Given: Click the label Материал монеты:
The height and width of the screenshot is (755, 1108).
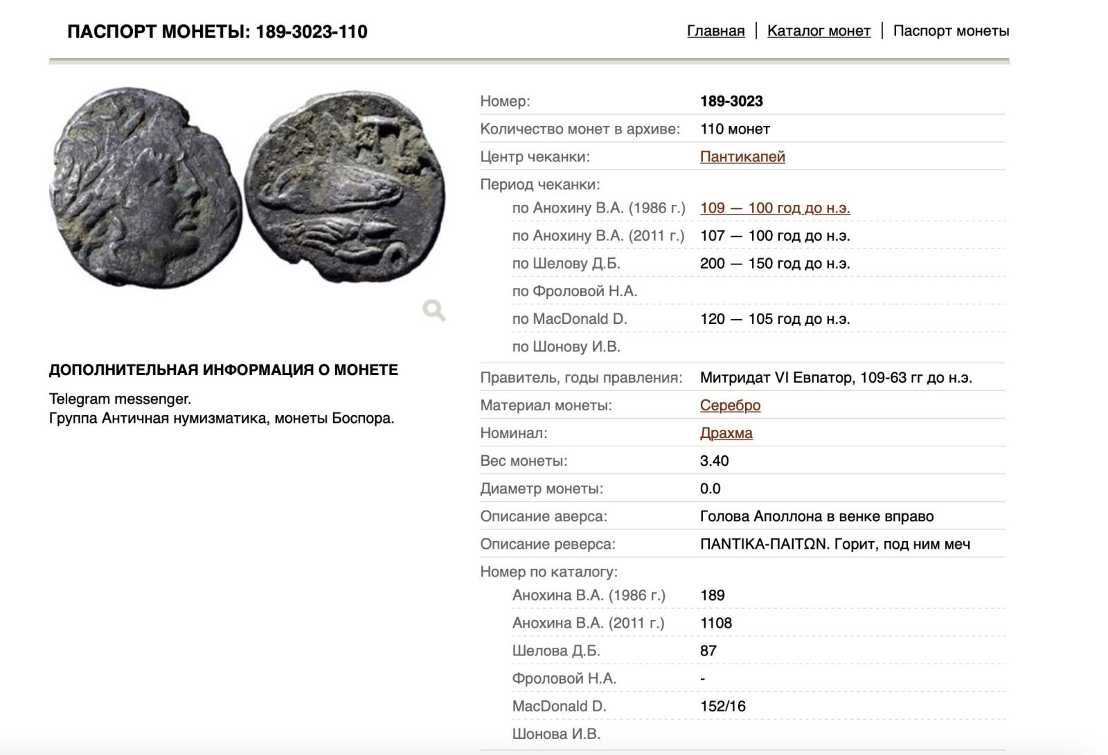Looking at the screenshot, I should tap(546, 406).
